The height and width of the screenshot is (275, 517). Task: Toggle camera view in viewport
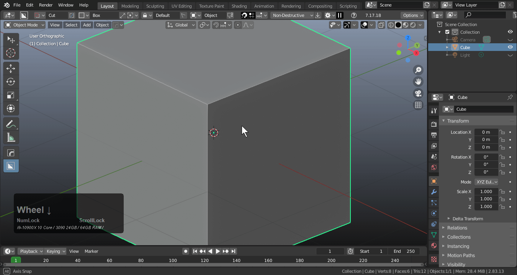click(x=418, y=93)
